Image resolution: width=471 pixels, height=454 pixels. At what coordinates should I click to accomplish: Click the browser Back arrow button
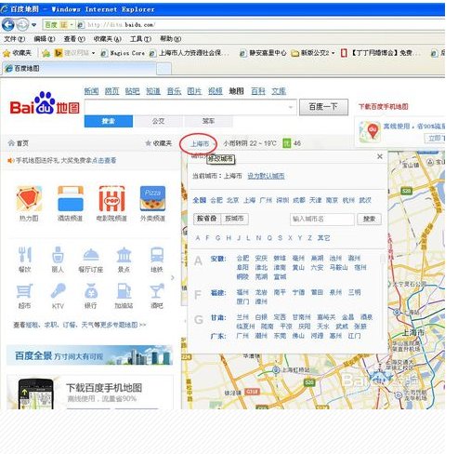(x=8, y=24)
